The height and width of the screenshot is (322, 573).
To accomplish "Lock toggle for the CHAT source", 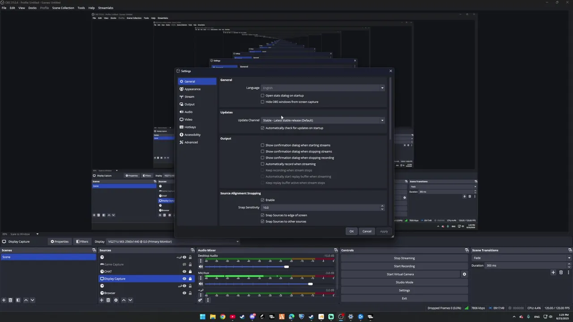I will [190, 271].
